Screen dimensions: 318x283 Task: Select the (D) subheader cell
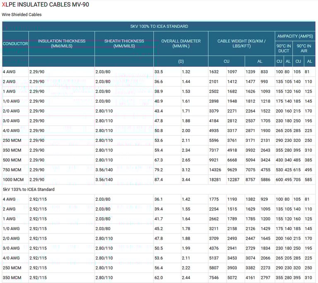[x=181, y=61]
